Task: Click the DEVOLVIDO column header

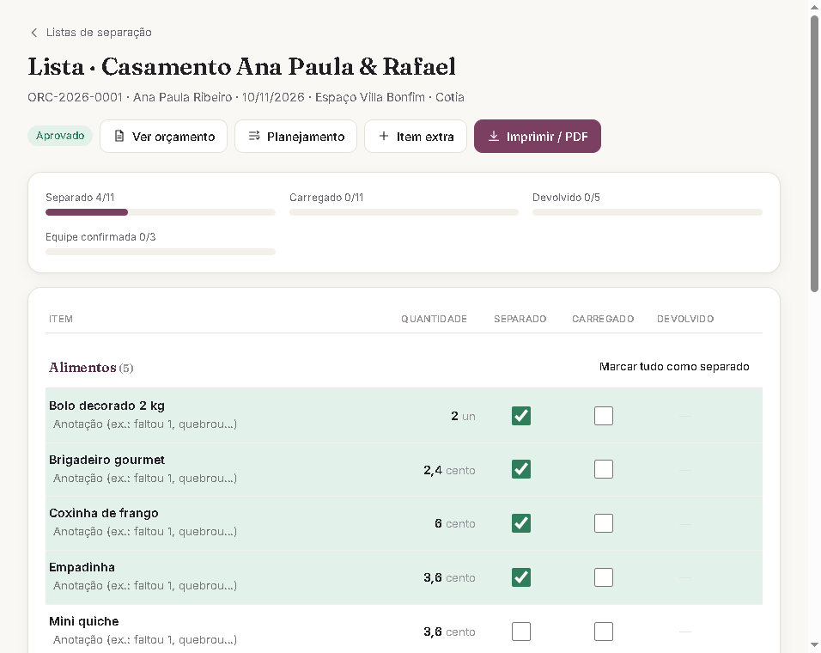Action: [x=684, y=319]
